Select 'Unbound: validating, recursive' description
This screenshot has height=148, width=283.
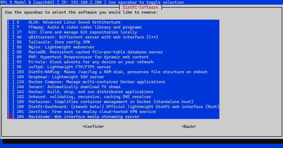point(90,97)
